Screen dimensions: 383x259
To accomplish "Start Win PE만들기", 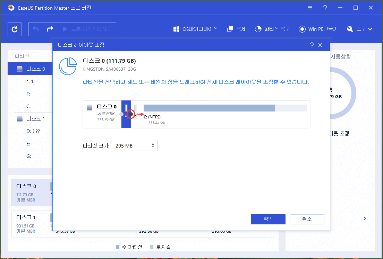I will (x=318, y=29).
